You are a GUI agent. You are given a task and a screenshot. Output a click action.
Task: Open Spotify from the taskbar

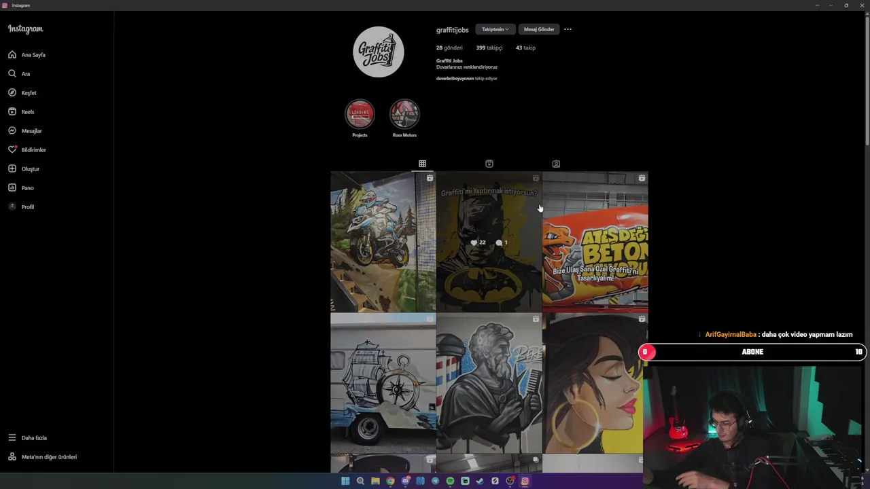click(x=450, y=481)
